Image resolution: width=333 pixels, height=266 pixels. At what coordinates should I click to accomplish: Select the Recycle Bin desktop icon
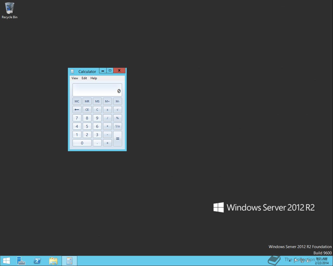click(10, 10)
